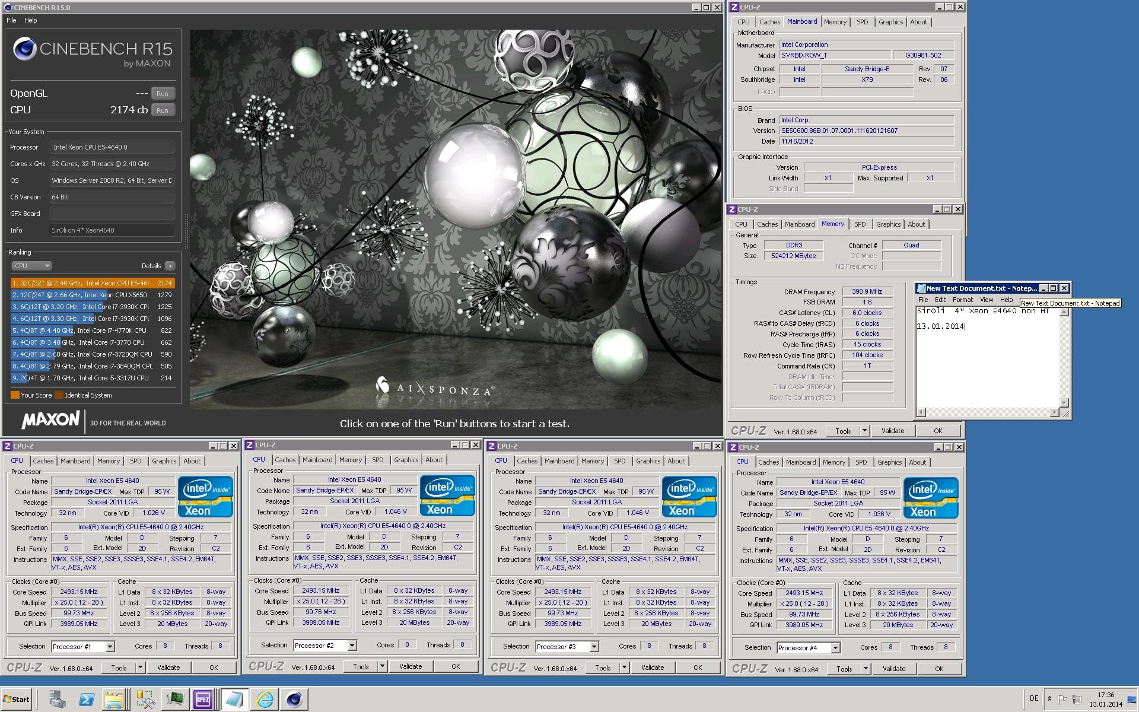The width and height of the screenshot is (1139, 712).
Task: Click Tools button in Processor #3 window
Action: pyautogui.click(x=603, y=667)
